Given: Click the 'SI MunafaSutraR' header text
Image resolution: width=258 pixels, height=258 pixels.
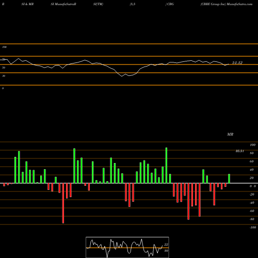Looking at the screenshot, I should click(63, 4).
